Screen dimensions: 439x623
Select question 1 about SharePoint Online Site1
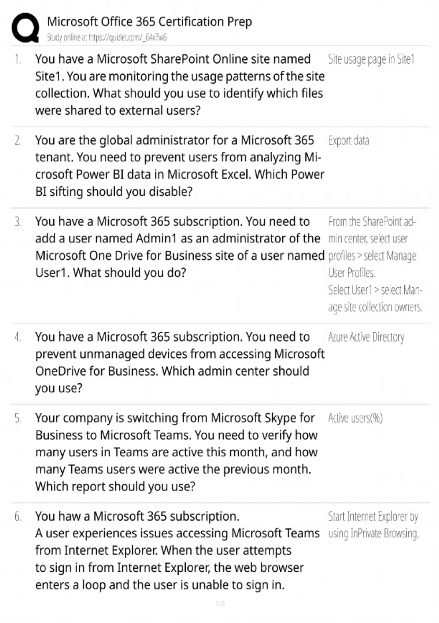(x=179, y=85)
